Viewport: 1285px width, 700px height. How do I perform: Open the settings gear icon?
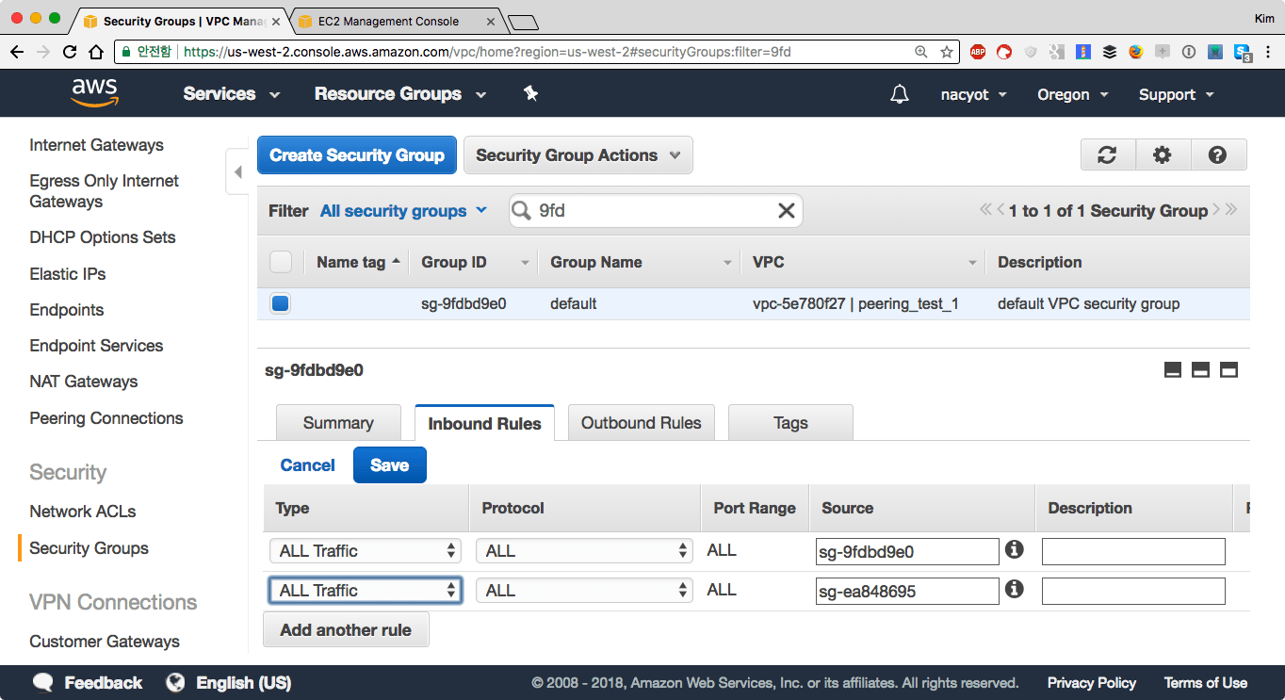point(1163,155)
